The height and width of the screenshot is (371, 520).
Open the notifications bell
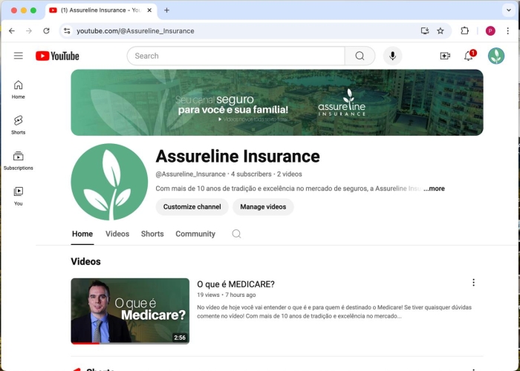tap(469, 56)
